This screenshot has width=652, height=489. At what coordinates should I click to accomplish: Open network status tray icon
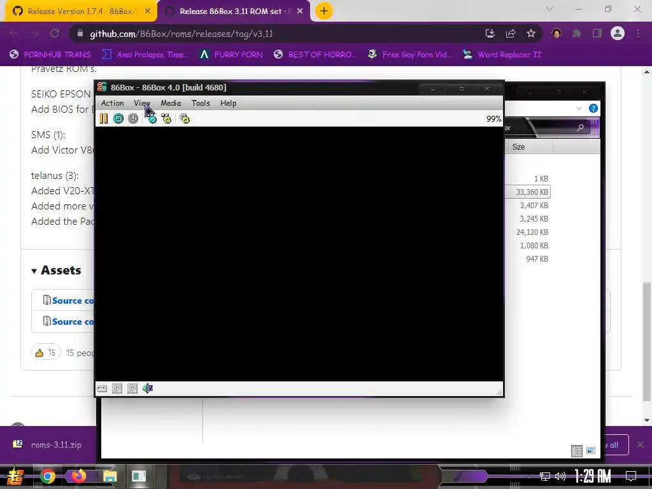[545, 476]
